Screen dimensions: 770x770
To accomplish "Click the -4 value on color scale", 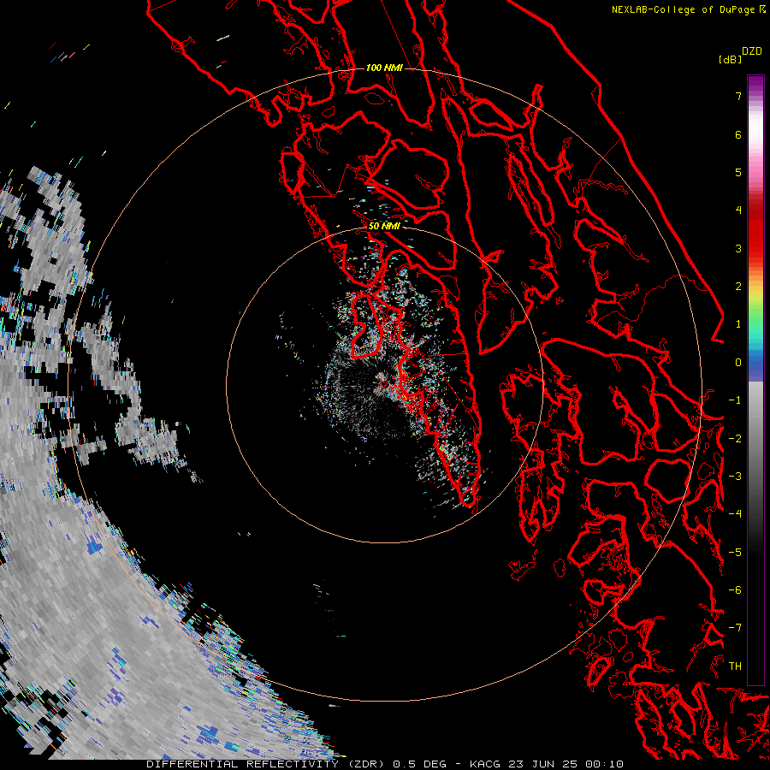I will [x=735, y=514].
